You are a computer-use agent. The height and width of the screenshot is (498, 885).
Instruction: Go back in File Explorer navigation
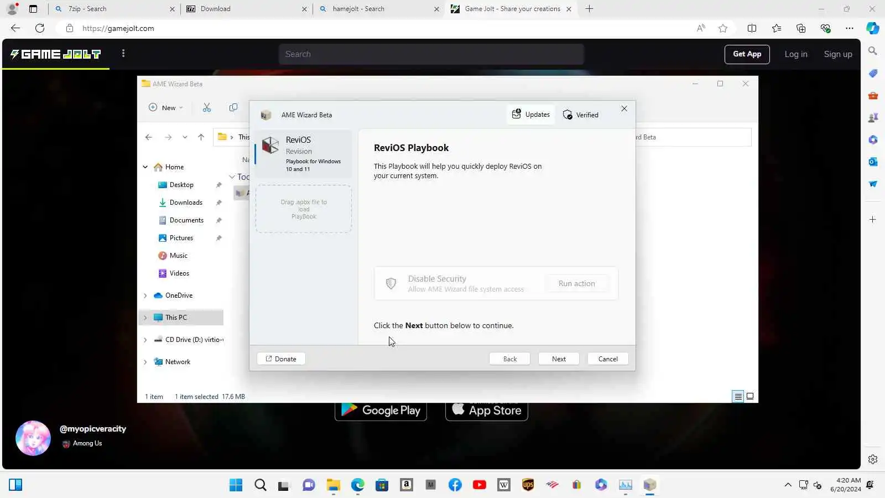[149, 137]
